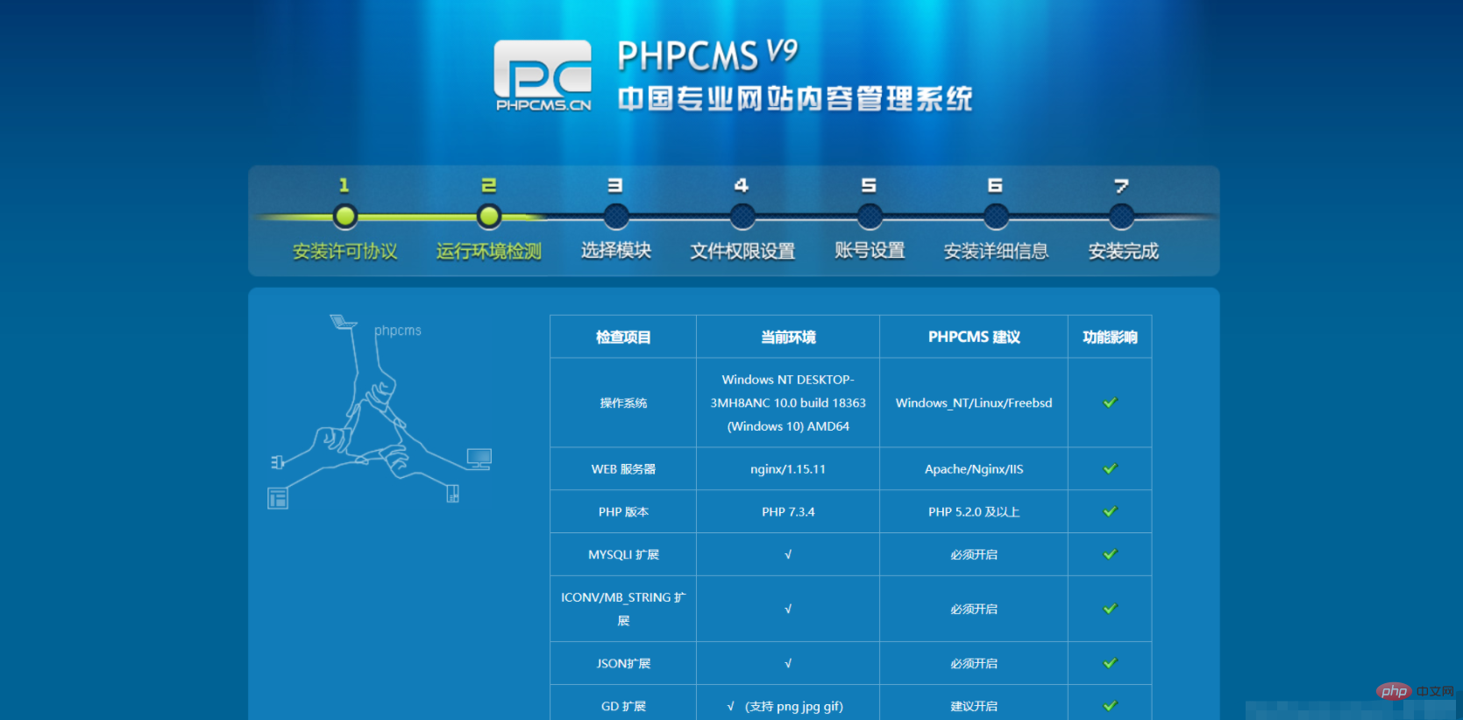Click the PHP 版本 row label
This screenshot has width=1463, height=720.
623,512
